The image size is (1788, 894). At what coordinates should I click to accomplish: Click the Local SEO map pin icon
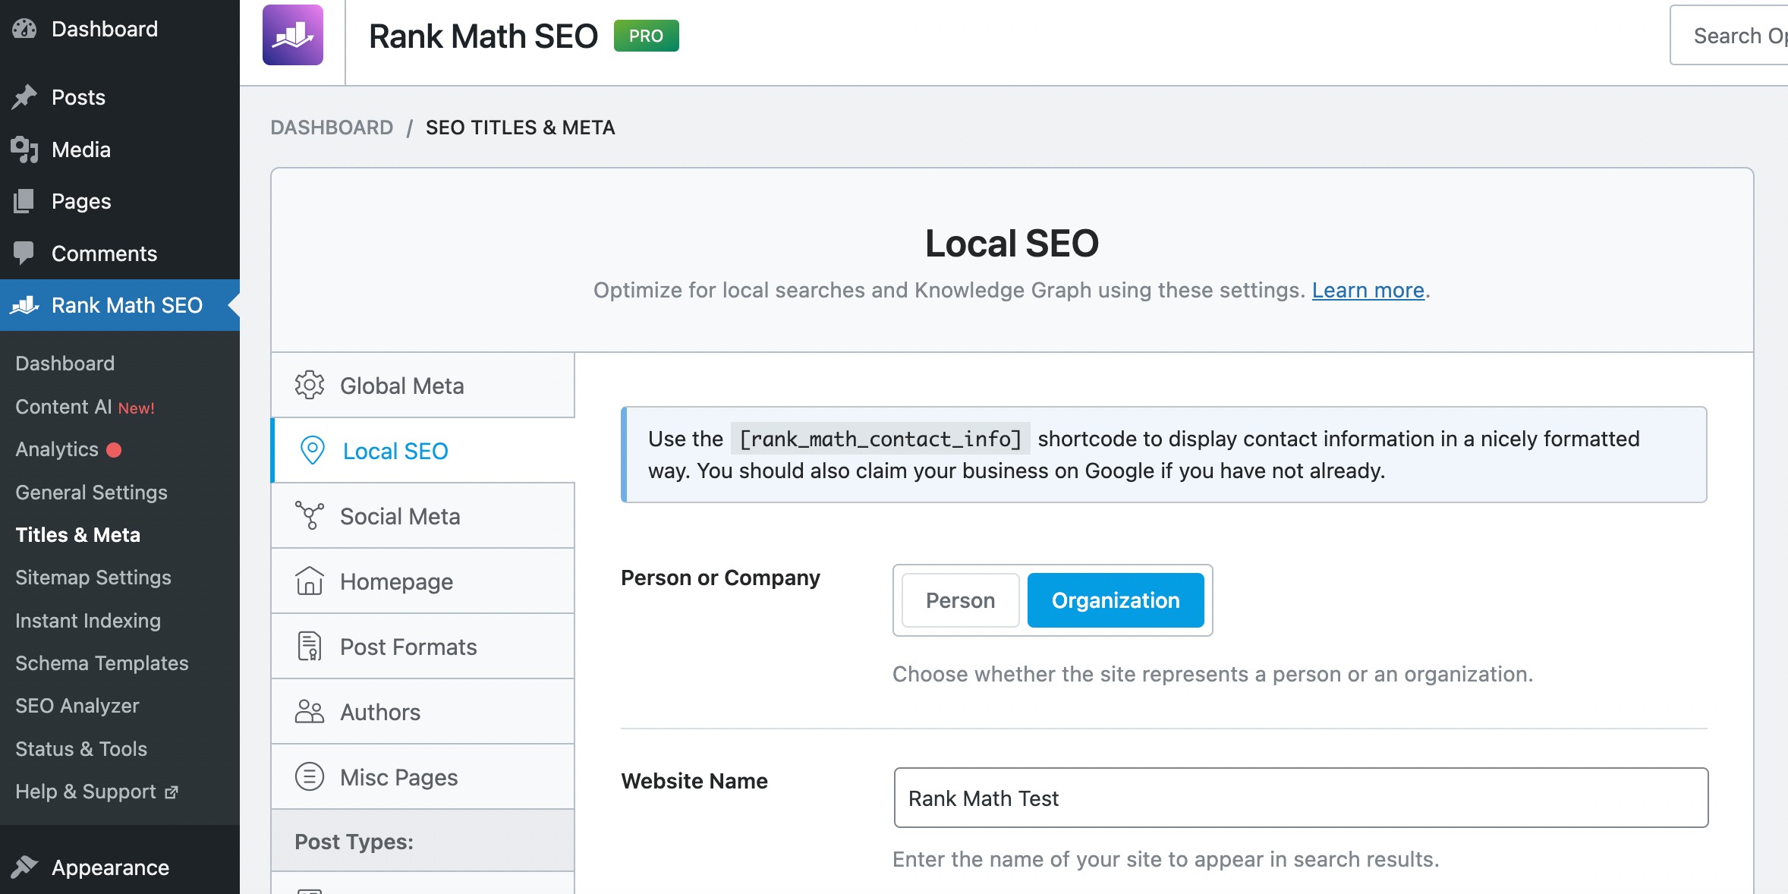[x=312, y=451]
